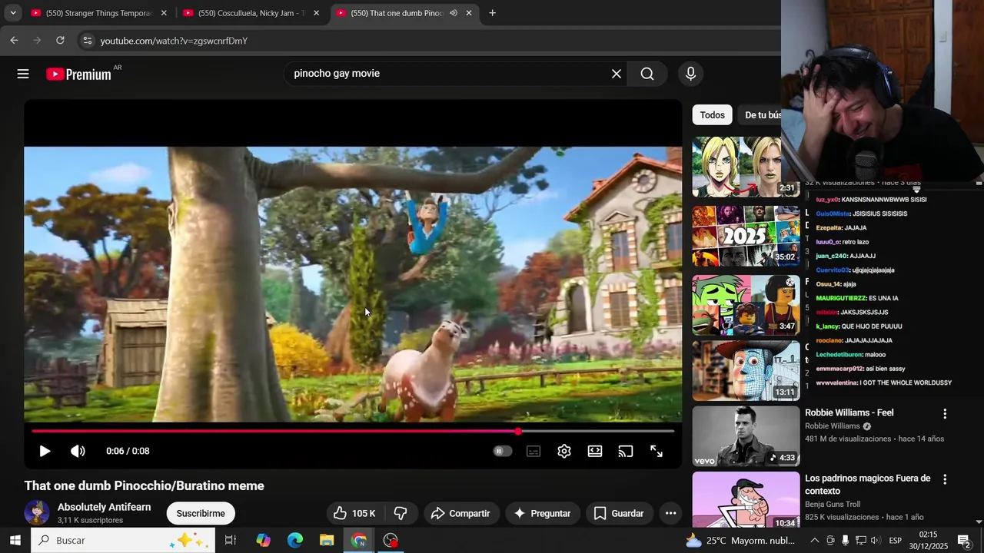Mute the video using the speaker icon

pyautogui.click(x=78, y=451)
